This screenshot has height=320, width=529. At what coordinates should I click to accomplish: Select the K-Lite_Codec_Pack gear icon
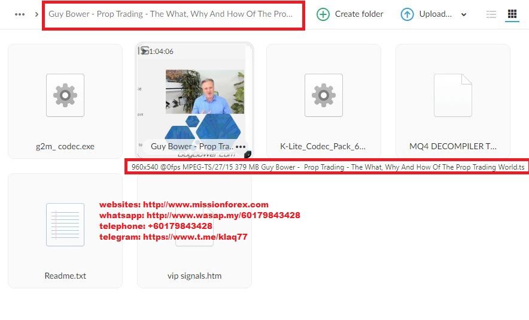tap(323, 95)
